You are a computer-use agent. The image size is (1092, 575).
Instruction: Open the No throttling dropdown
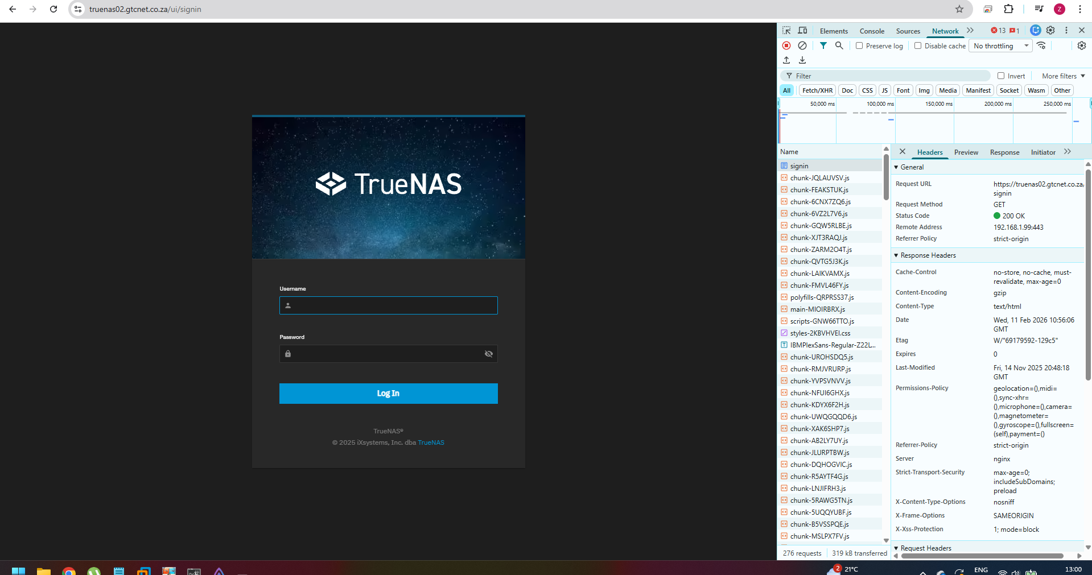pos(1001,46)
